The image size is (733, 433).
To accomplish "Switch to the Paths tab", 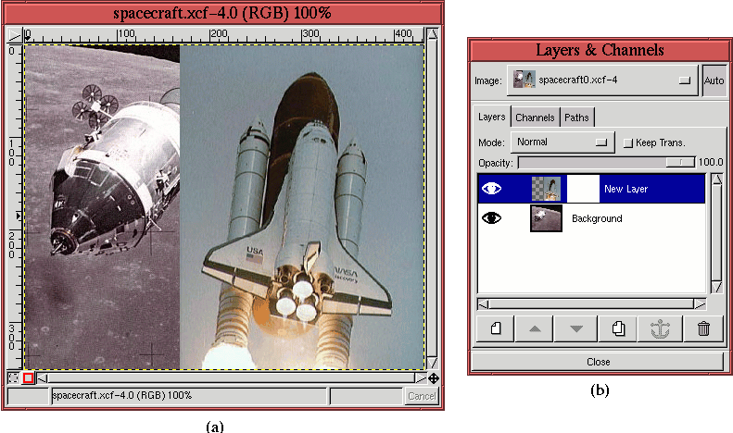I will [x=576, y=118].
